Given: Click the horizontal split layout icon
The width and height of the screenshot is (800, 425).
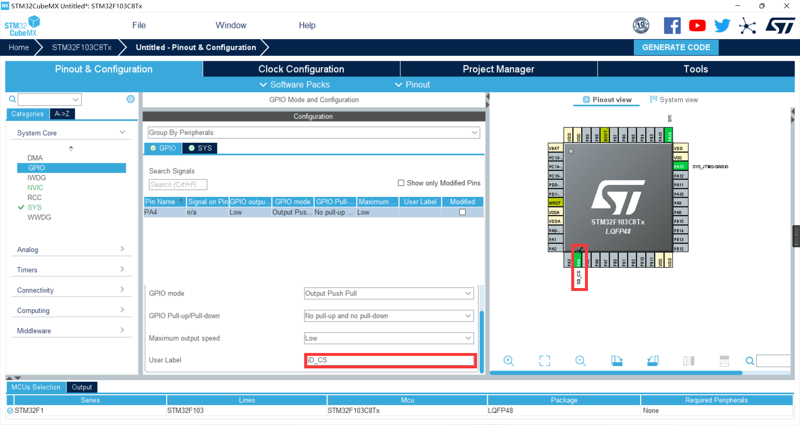Looking at the screenshot, I should [x=725, y=361].
